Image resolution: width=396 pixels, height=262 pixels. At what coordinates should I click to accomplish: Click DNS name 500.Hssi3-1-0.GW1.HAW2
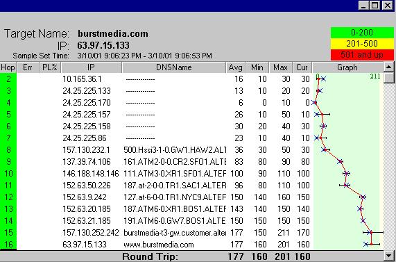[175, 150]
